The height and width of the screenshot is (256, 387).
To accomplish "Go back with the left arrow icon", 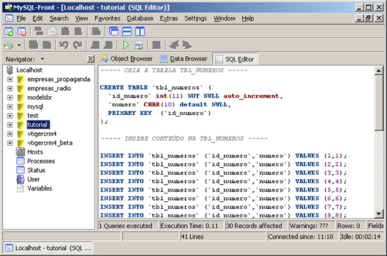I will pos(174,45).
